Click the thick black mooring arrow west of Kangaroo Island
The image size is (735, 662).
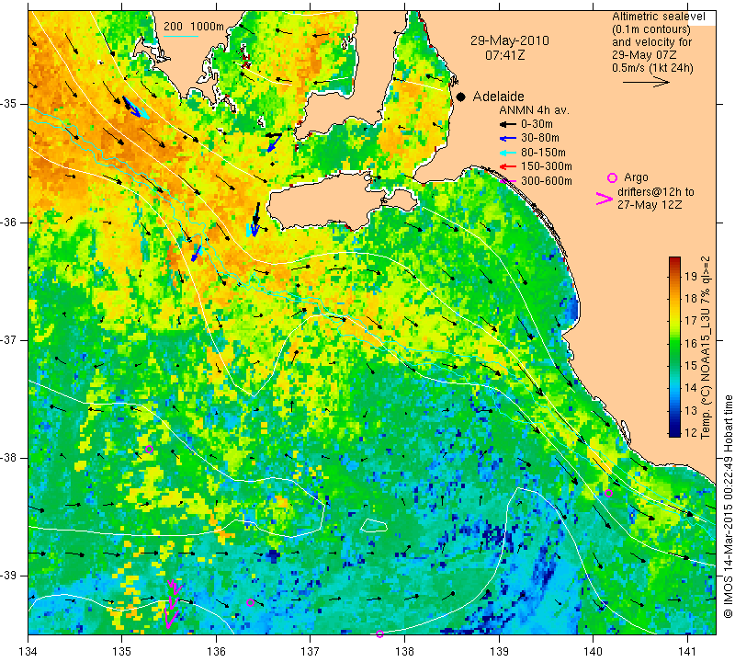pos(256,216)
